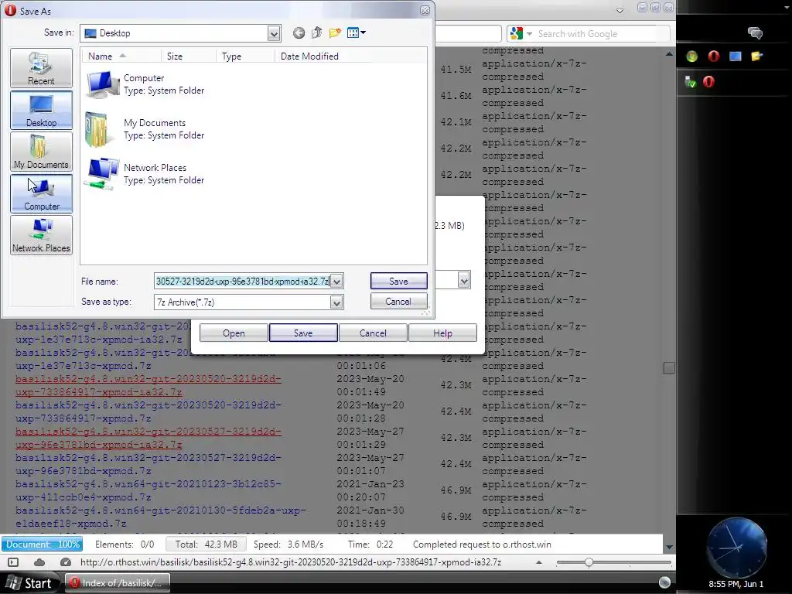Sort by Type column header
792x594 pixels.
pos(245,56)
